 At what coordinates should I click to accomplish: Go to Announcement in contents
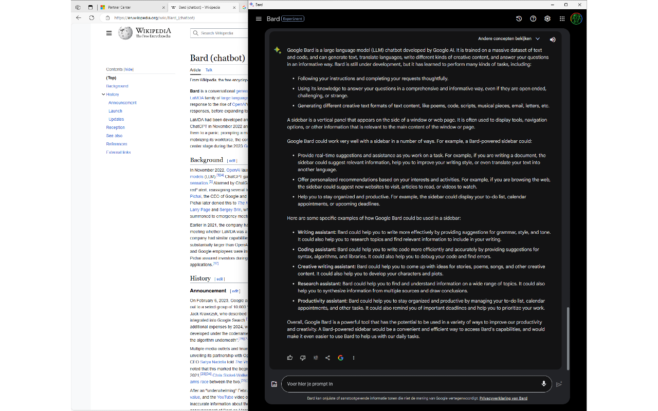122,103
